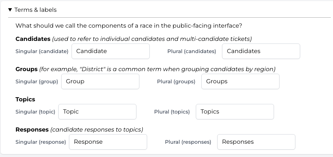Click into the plural Groups input box
Screen dimensions: 333x157
(240, 81)
